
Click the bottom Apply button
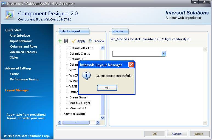[x=199, y=134]
